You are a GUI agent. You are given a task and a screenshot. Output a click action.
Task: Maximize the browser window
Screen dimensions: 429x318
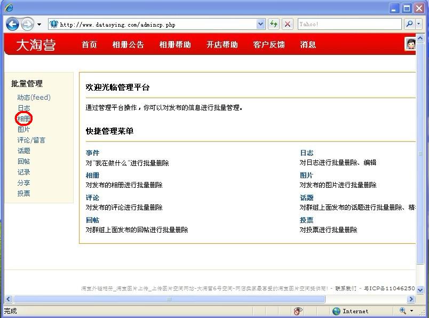407,9
